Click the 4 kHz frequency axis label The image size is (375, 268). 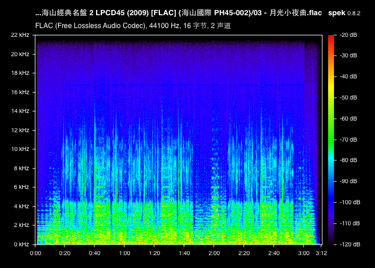(x=21, y=207)
